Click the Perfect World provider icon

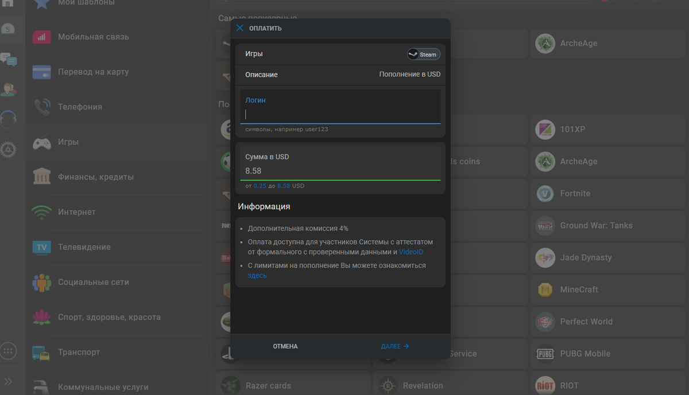point(545,322)
